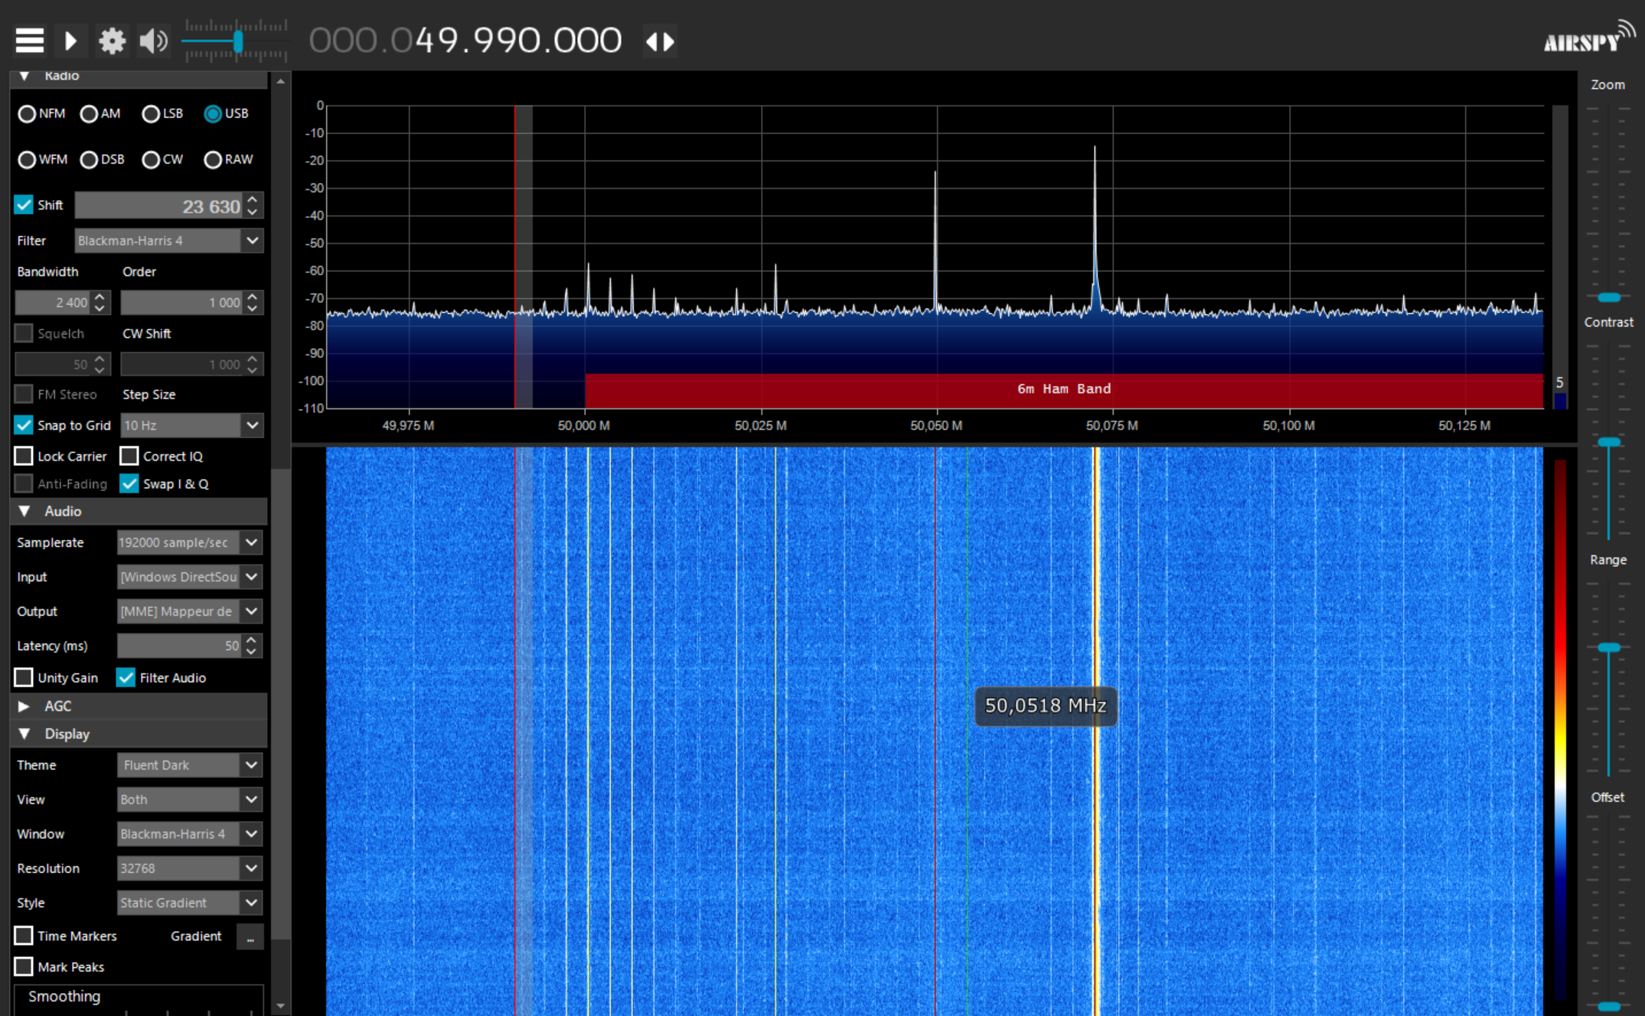1645x1016 pixels.
Task: Open the Filter type dropdown
Action: tap(252, 241)
